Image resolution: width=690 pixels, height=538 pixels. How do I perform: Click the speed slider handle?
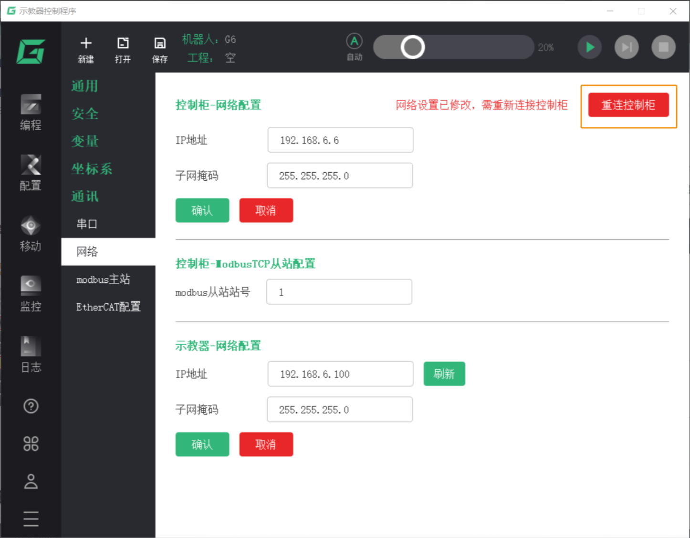point(413,47)
